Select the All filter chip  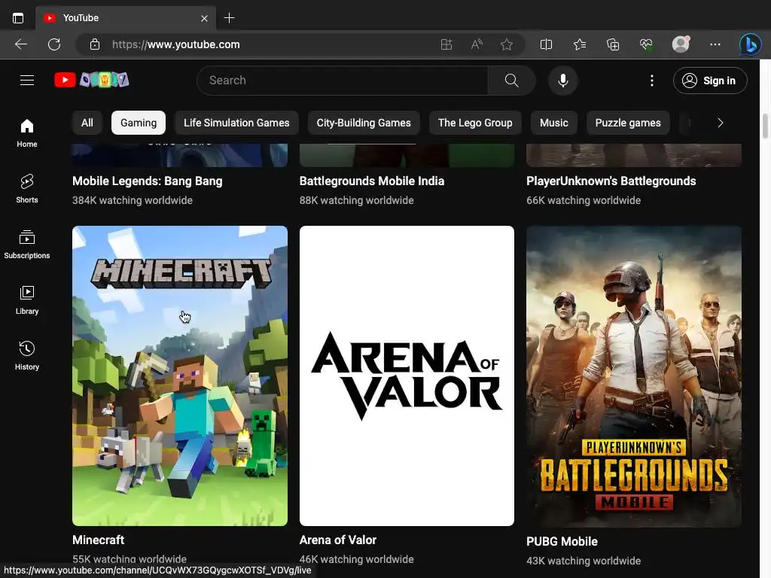(87, 123)
